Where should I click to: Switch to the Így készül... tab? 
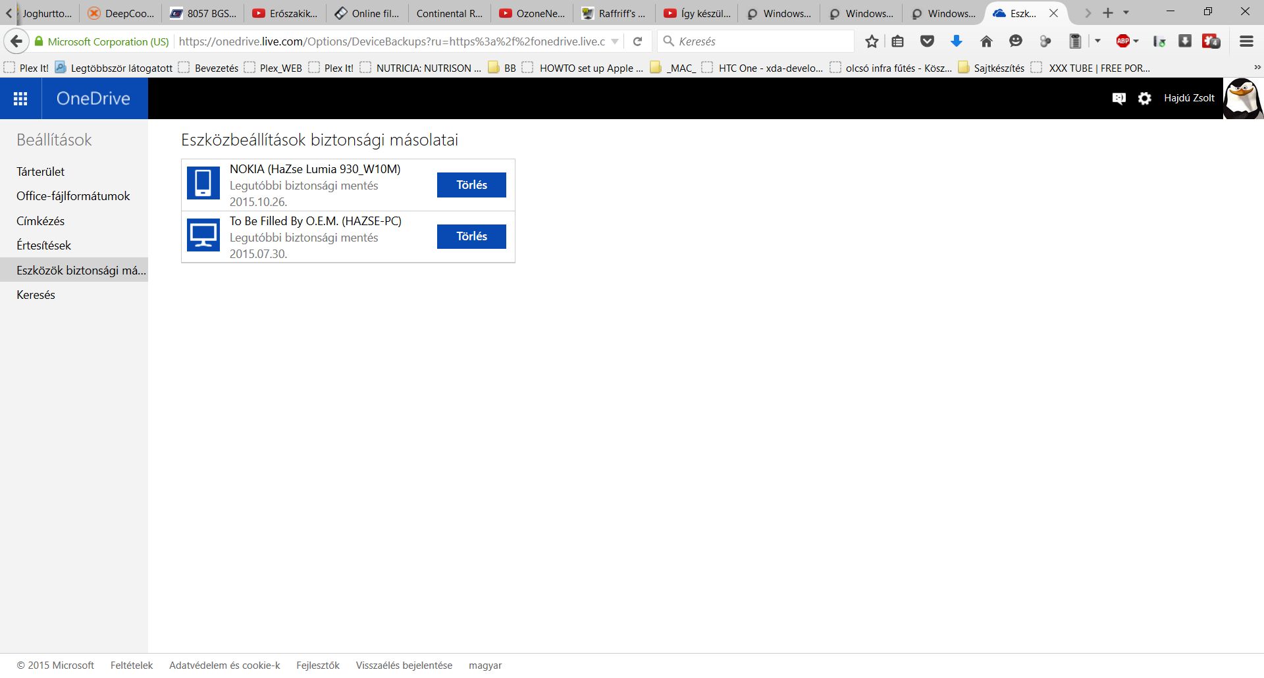click(697, 13)
